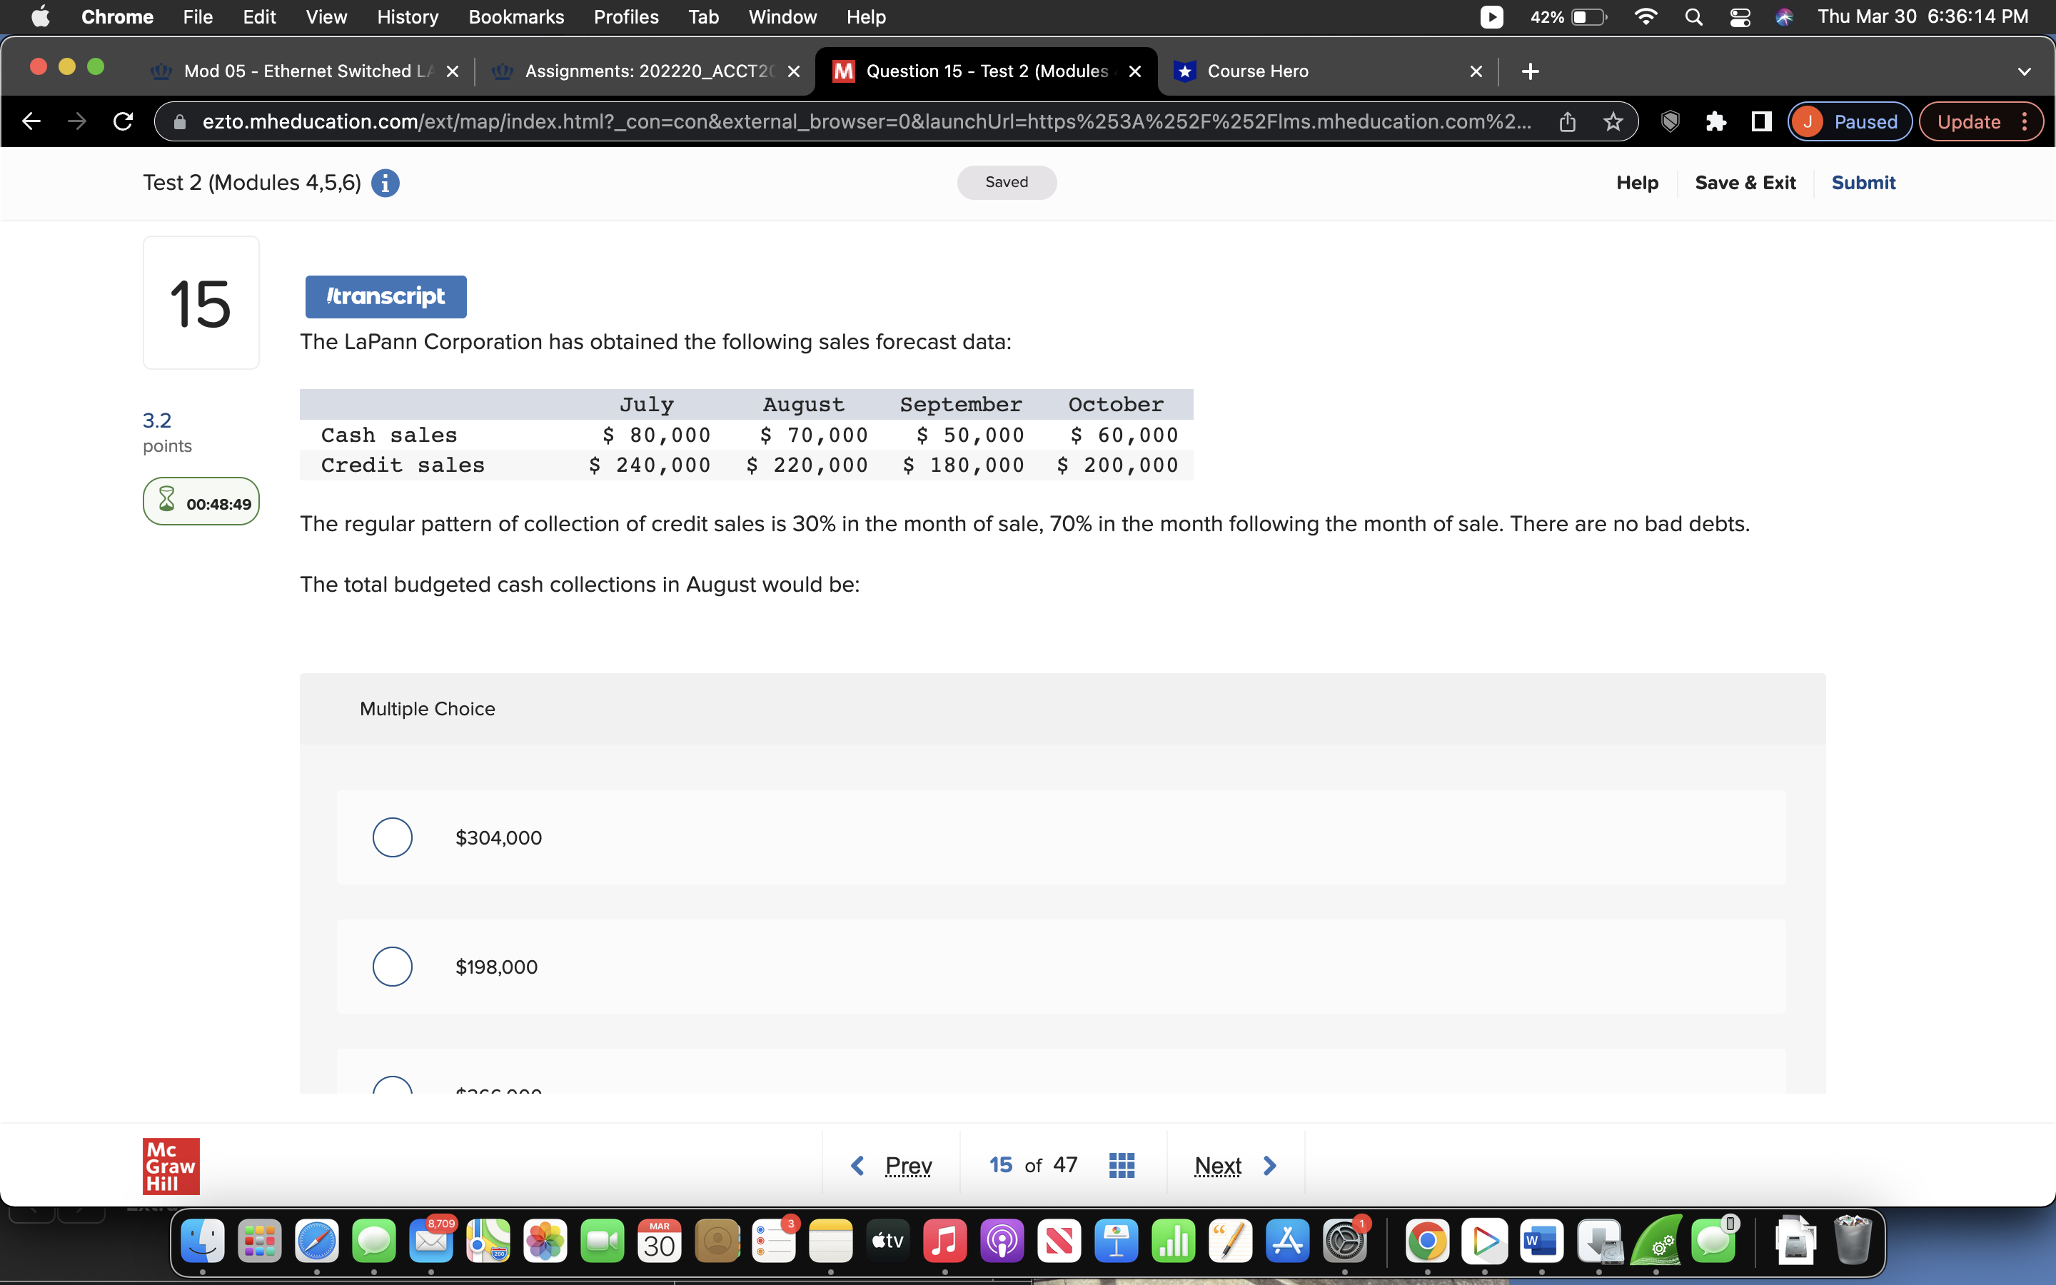The height and width of the screenshot is (1285, 2056).
Task: Click the transcript button
Action: click(x=385, y=296)
